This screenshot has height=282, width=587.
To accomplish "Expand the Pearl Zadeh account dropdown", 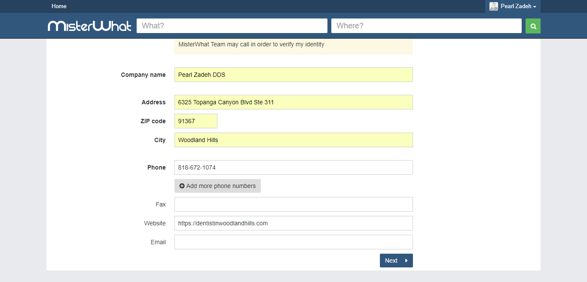I will (x=513, y=6).
